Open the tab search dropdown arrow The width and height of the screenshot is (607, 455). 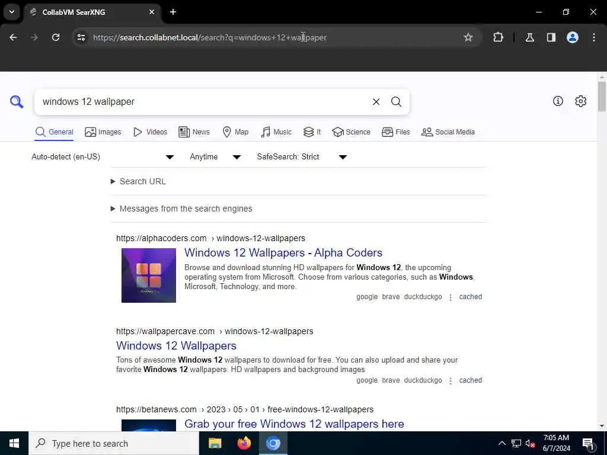point(12,12)
